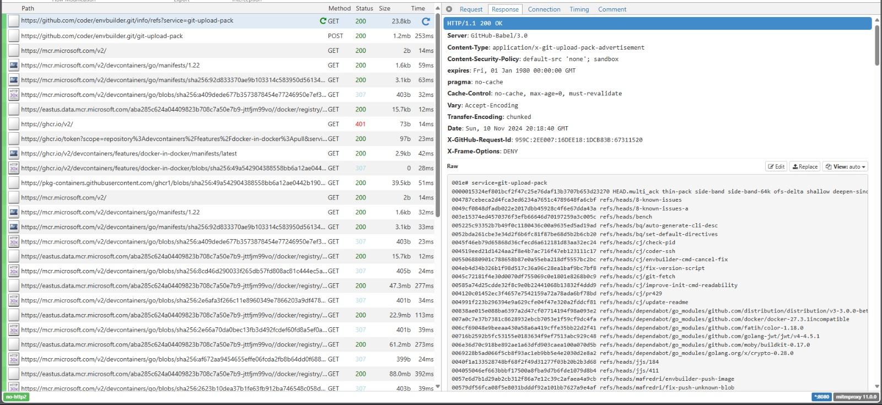Open the View: auto dropdown
Screen dimensions: 882x405
point(846,166)
